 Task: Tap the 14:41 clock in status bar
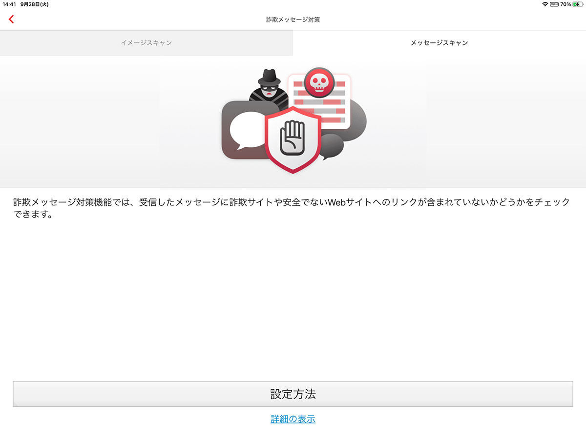(9, 4)
